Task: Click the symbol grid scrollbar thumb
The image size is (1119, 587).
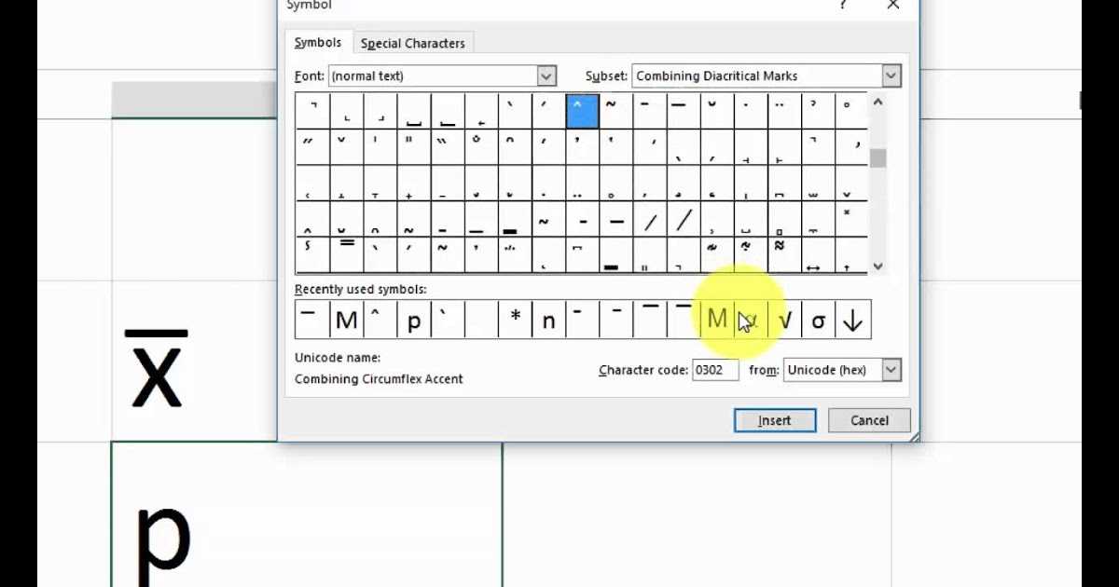Action: pyautogui.click(x=877, y=157)
